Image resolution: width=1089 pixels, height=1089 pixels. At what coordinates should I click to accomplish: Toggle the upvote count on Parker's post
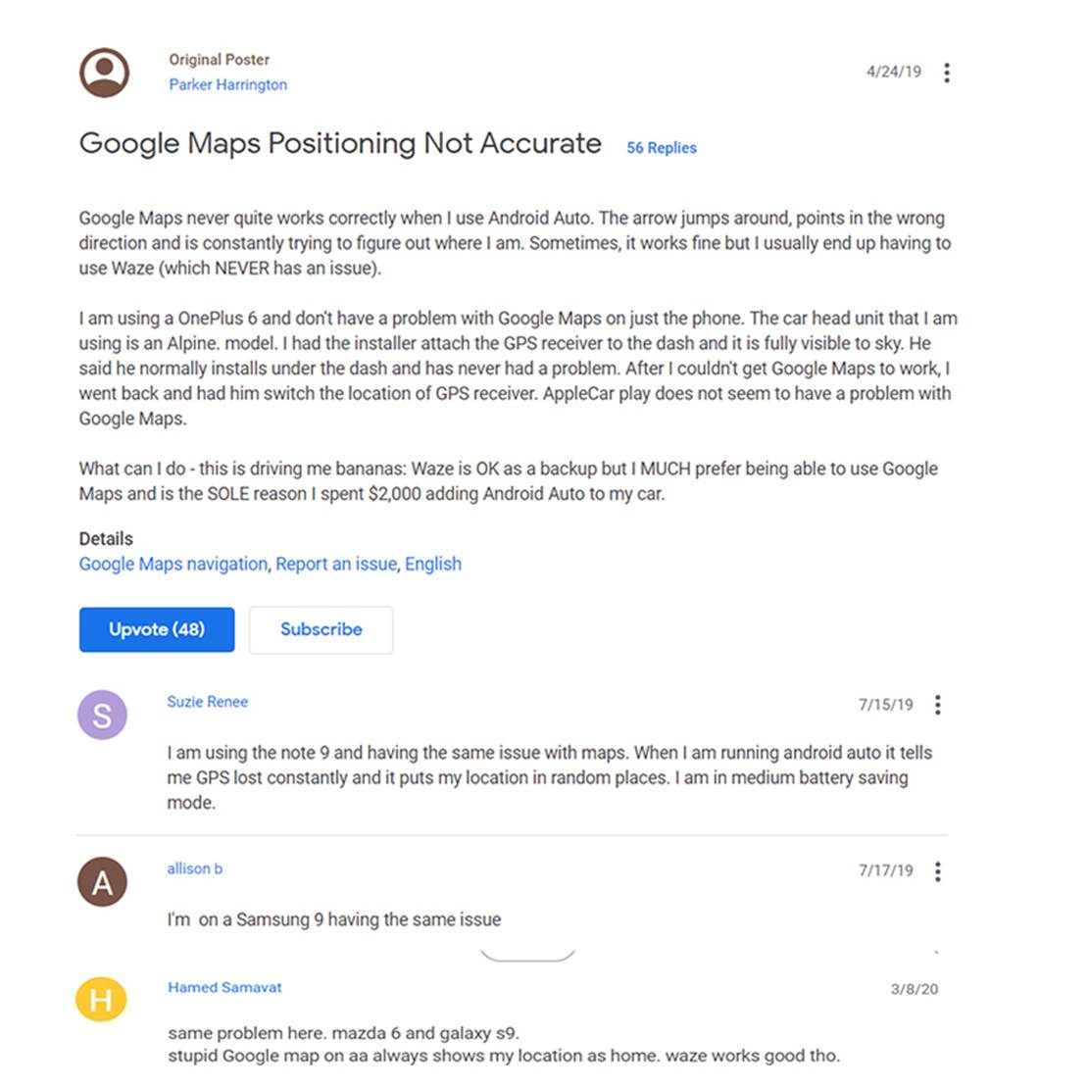156,629
